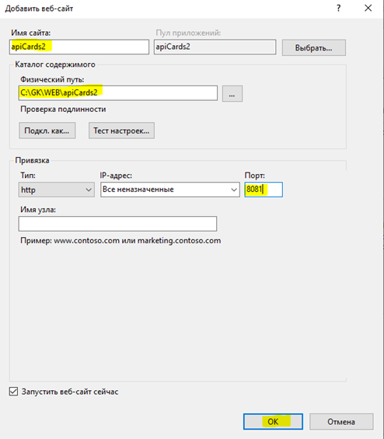Click the Пул приложений text box
The height and width of the screenshot is (439, 384).
tap(215, 47)
